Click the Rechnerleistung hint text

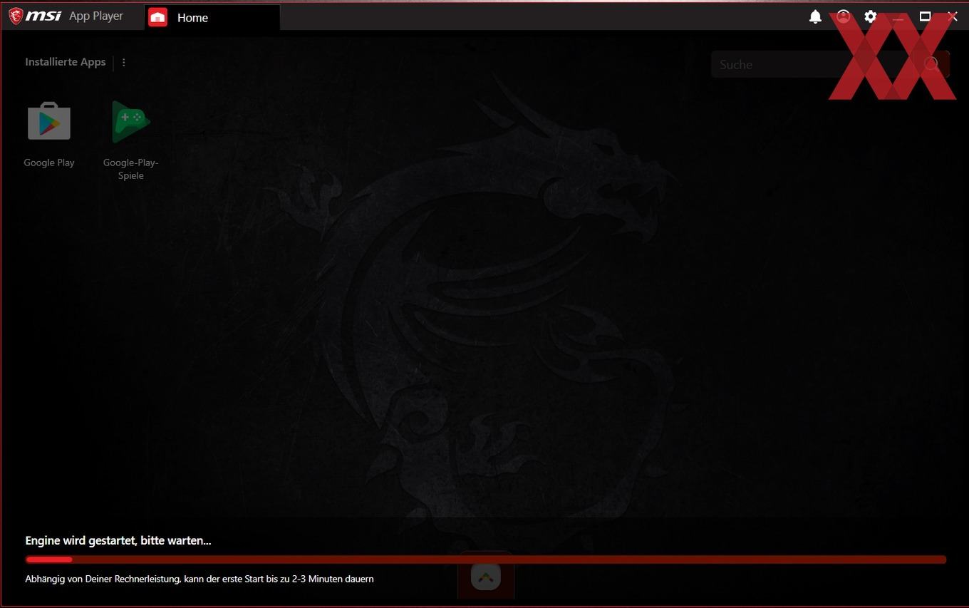(x=199, y=579)
